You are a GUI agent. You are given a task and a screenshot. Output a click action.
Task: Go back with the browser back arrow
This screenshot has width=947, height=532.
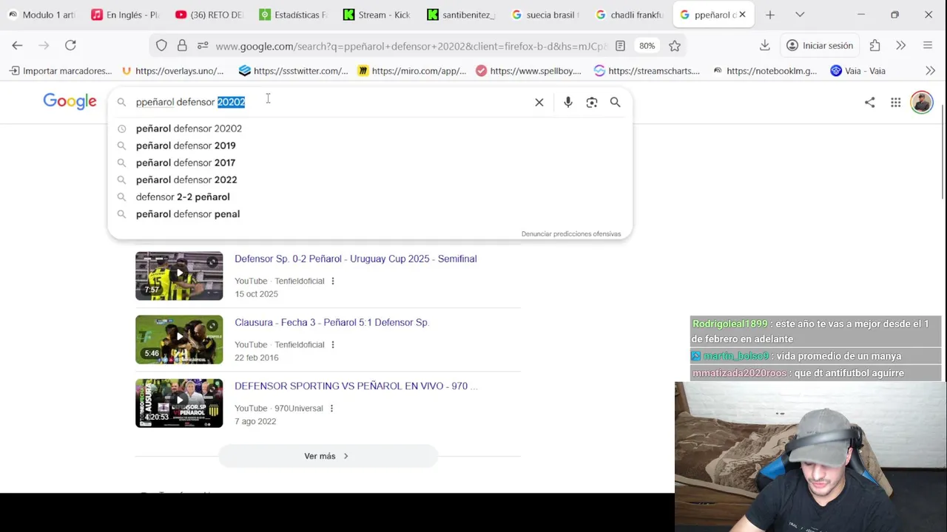[17, 46]
